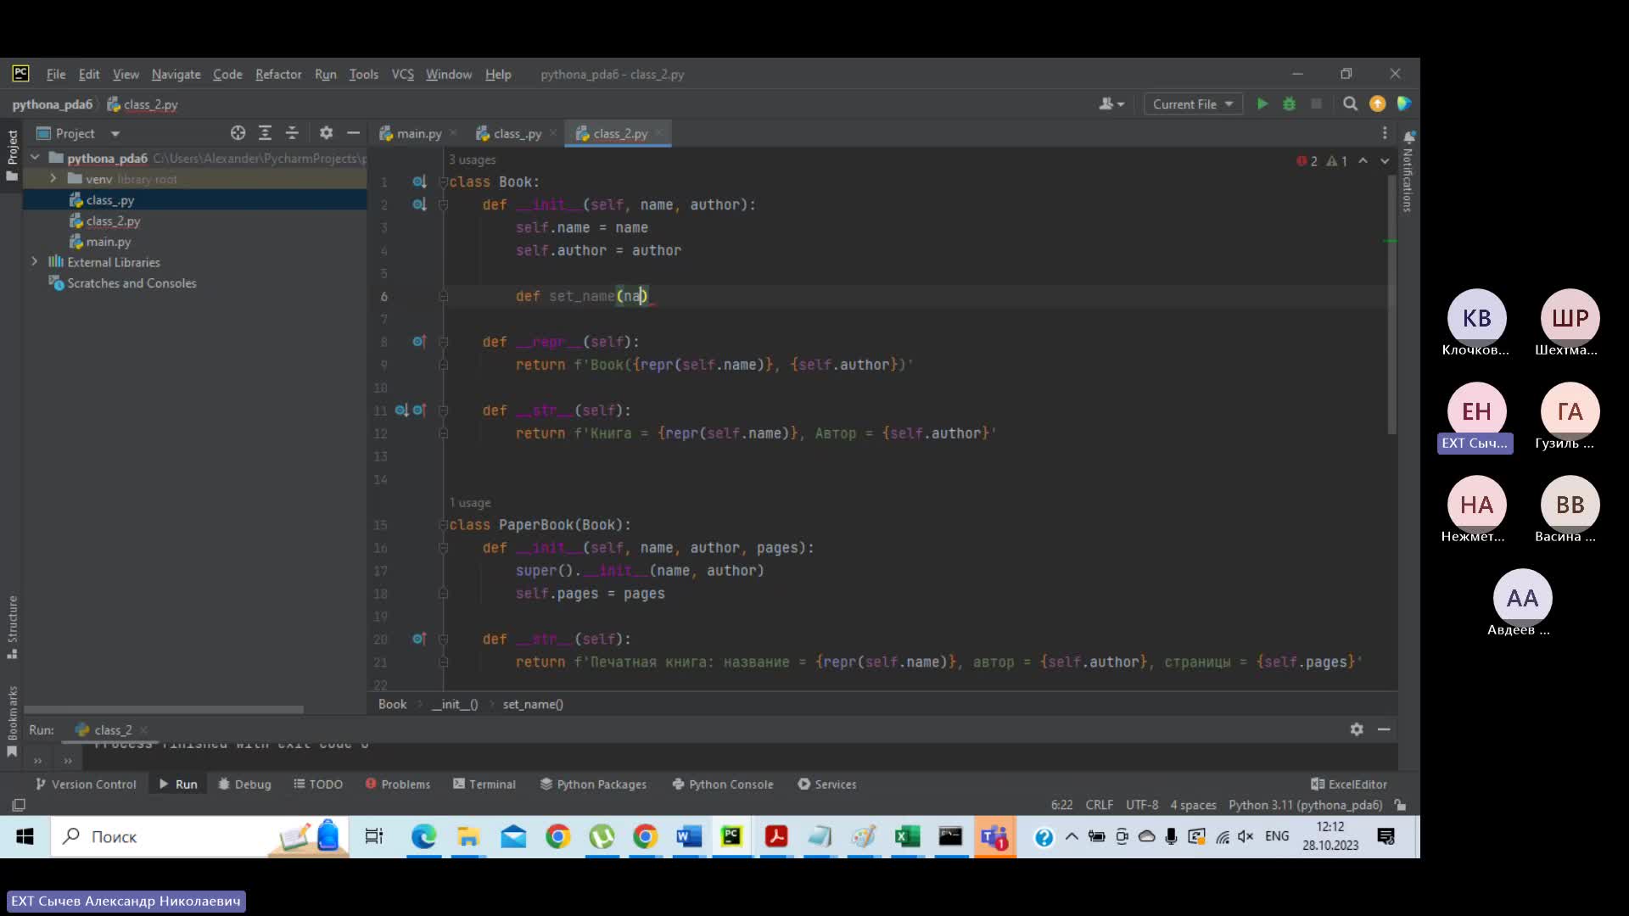Hide the Project panel with minus icon
This screenshot has width=1629, height=916.
tap(353, 133)
